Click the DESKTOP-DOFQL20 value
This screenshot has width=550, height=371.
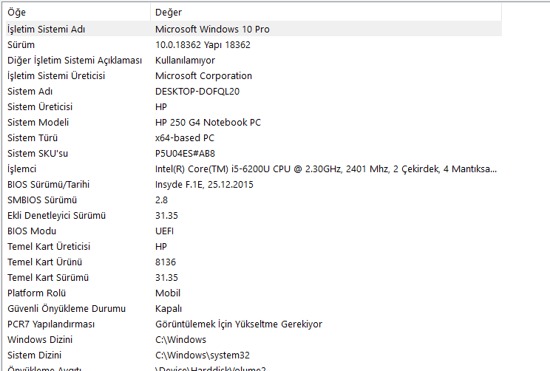point(197,91)
